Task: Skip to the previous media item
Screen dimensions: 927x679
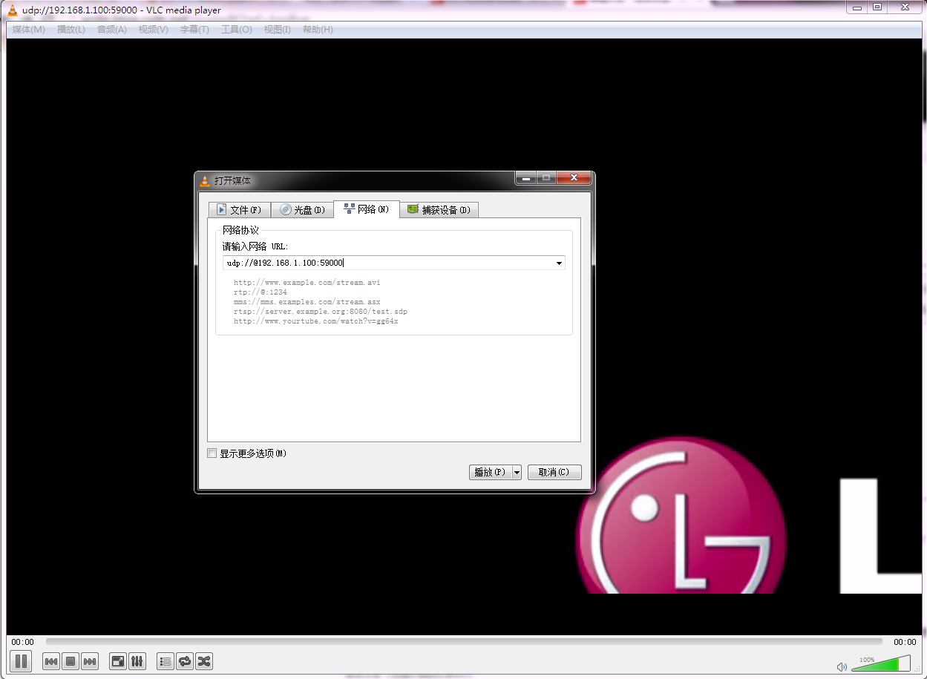Action: pyautogui.click(x=51, y=661)
